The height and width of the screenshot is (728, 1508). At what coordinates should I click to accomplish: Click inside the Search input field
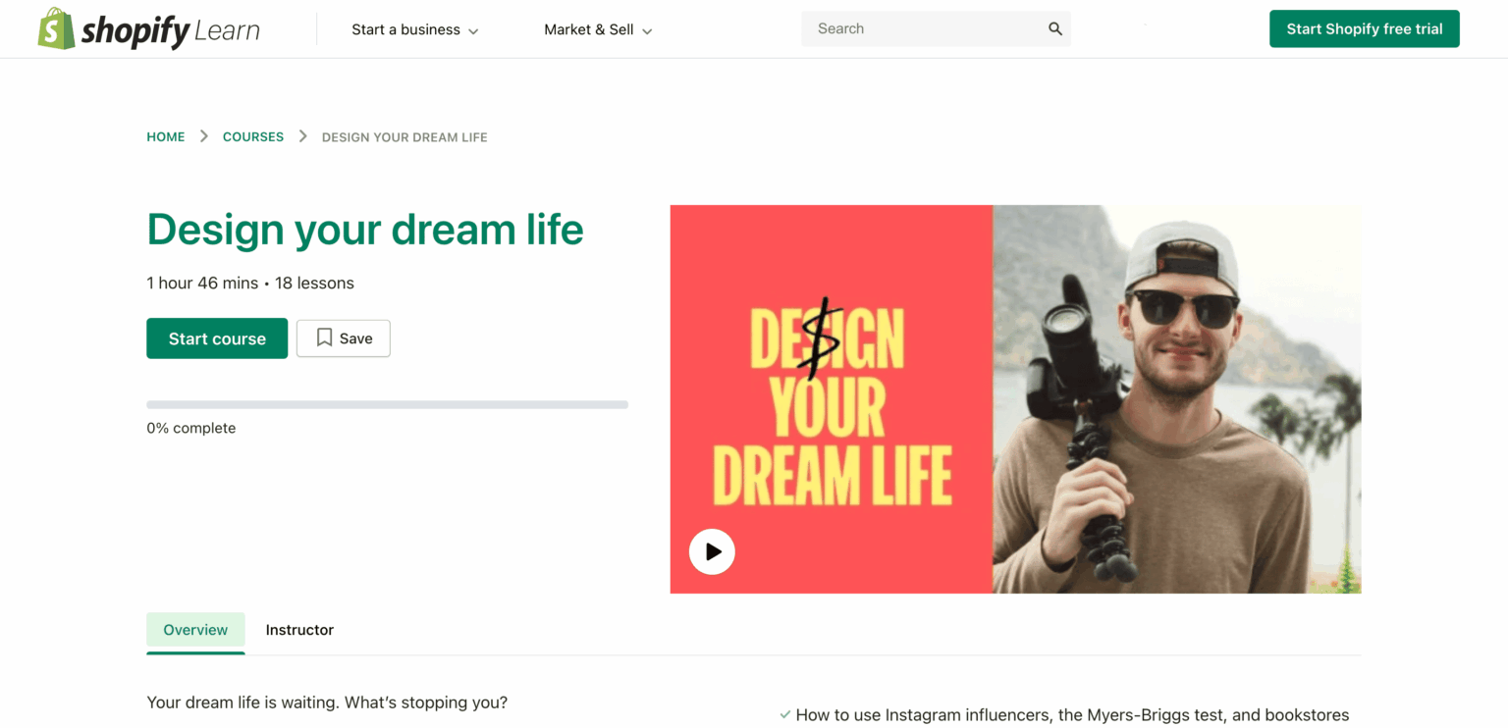click(913, 28)
